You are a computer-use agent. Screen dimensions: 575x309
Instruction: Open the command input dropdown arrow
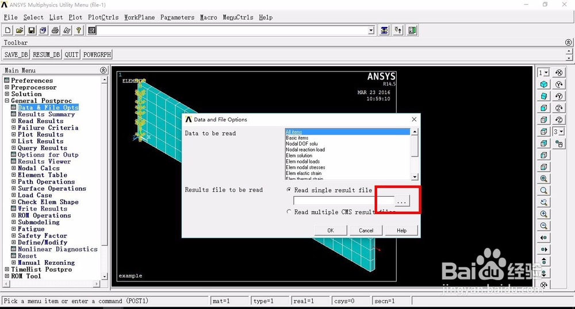coord(371,30)
